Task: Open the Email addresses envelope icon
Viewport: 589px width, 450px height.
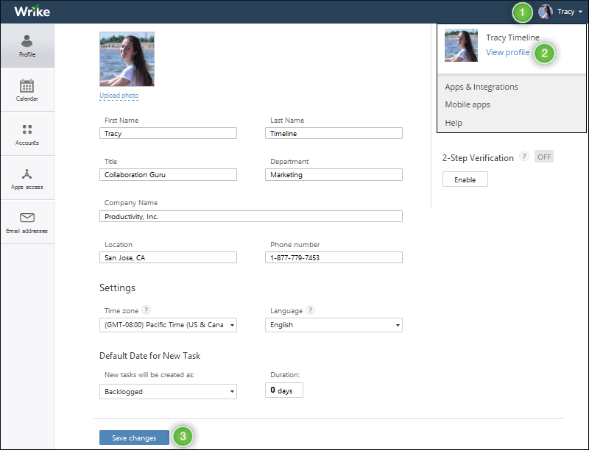Action: point(27,218)
